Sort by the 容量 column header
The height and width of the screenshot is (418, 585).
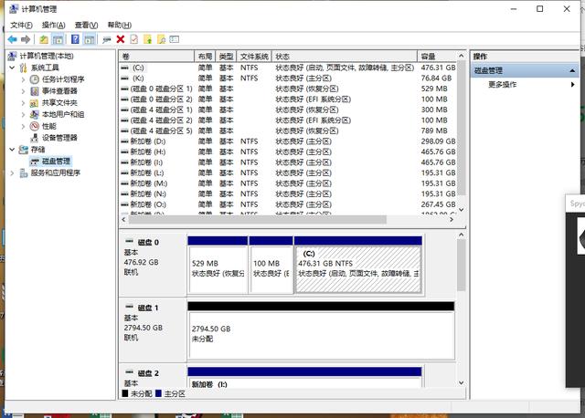click(437, 57)
